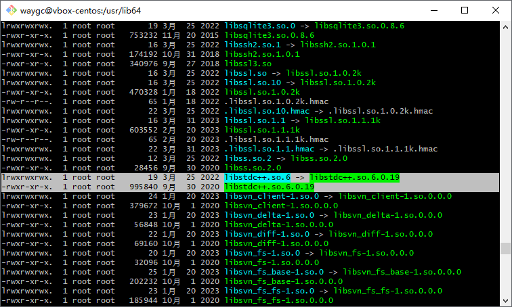
Task: Click symlink .libssl.so.10.hmac
Action: 267,111
